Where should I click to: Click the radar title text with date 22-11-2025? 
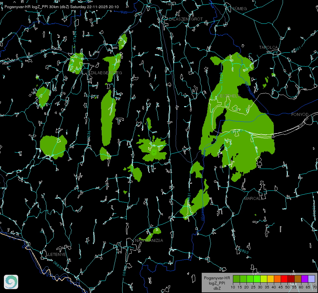point(61,7)
